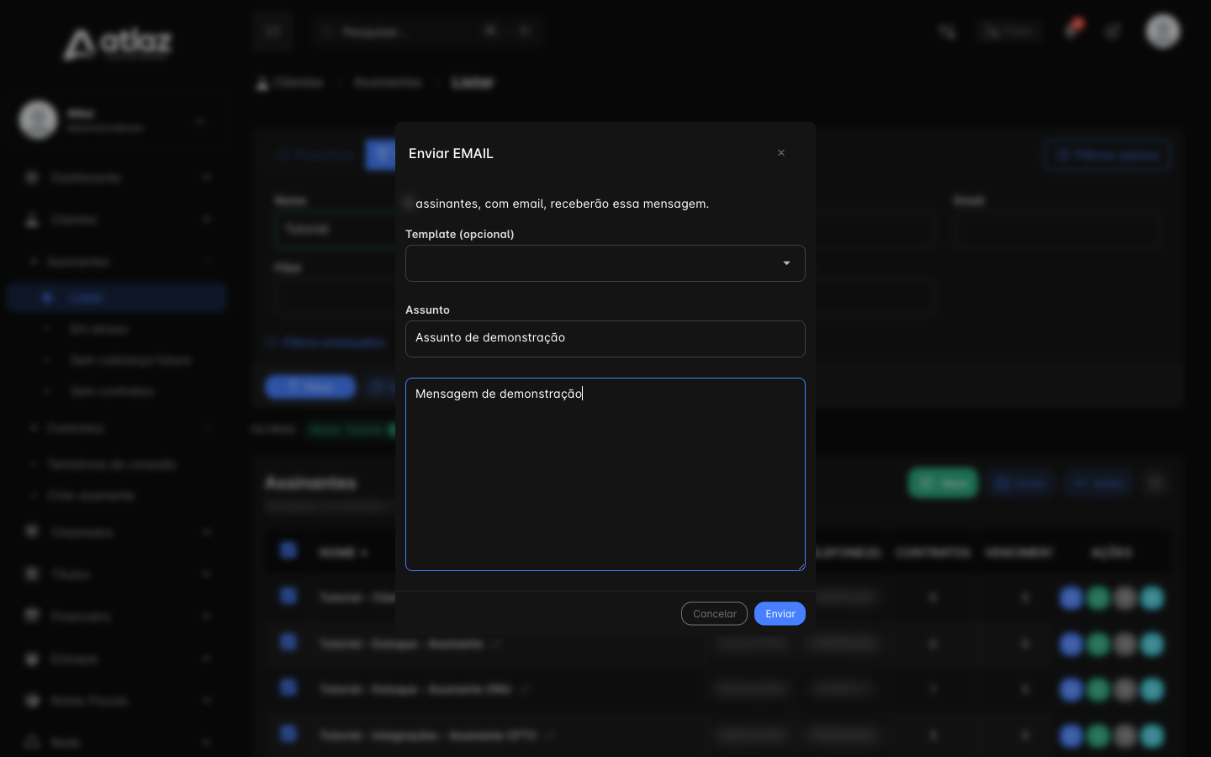Click the 'Assunto' label
1211x757 pixels.
(427, 310)
